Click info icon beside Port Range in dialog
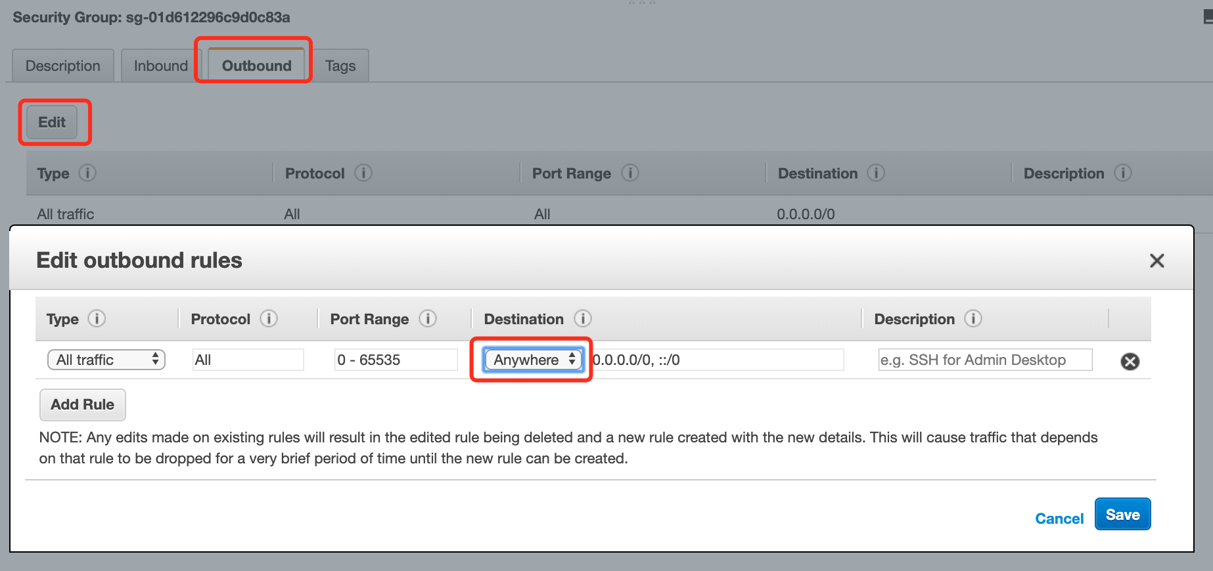This screenshot has width=1213, height=571. [428, 319]
